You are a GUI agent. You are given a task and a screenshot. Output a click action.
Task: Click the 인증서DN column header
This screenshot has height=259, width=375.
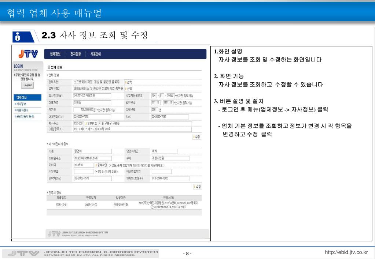click(169, 198)
